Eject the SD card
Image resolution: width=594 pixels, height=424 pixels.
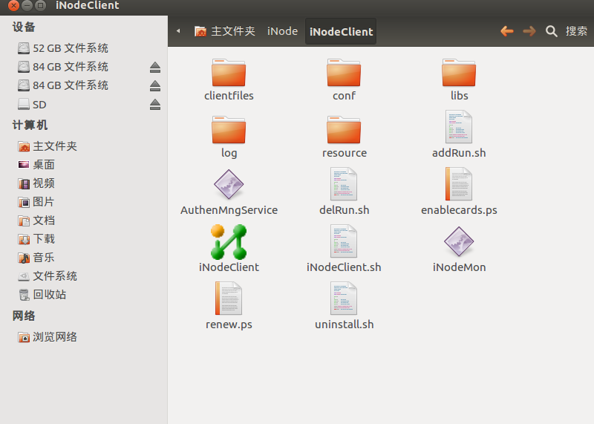(x=155, y=104)
